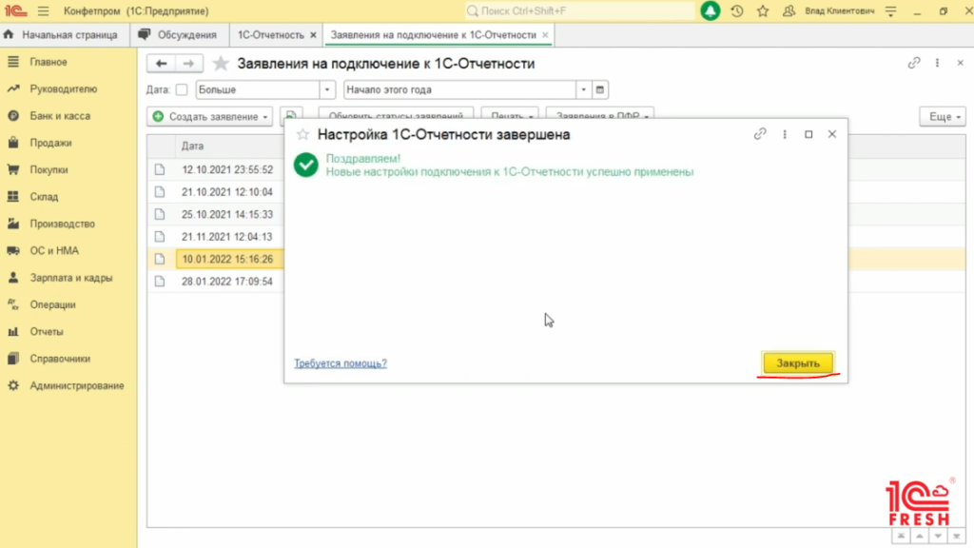Close dialog with X icon
This screenshot has width=974, height=548.
pos(832,134)
